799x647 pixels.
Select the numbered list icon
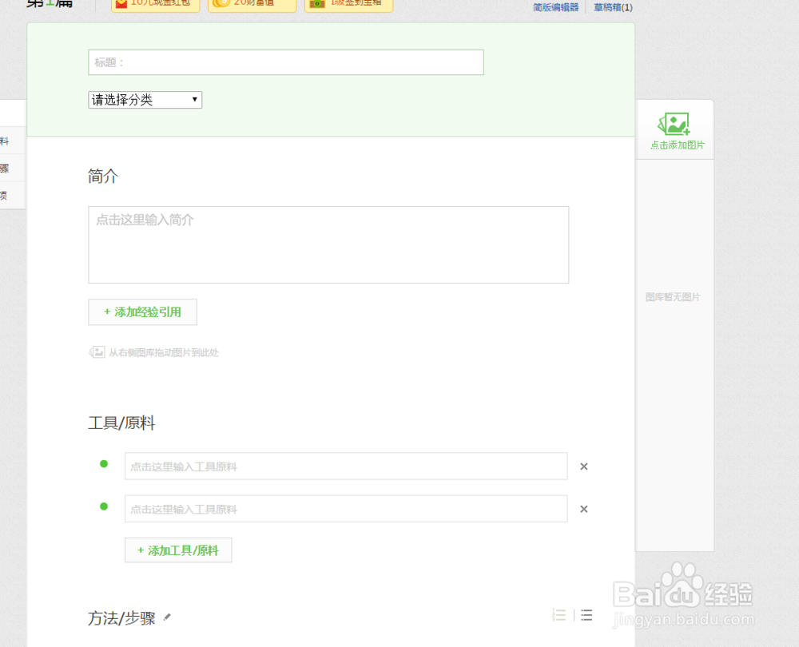tap(559, 615)
